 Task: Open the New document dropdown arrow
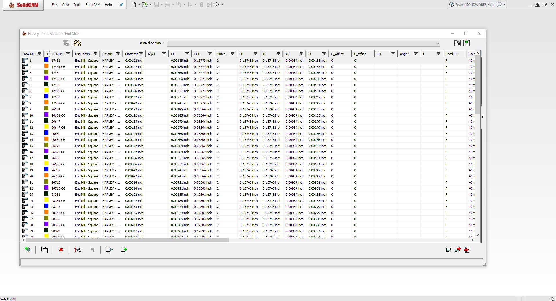click(139, 5)
